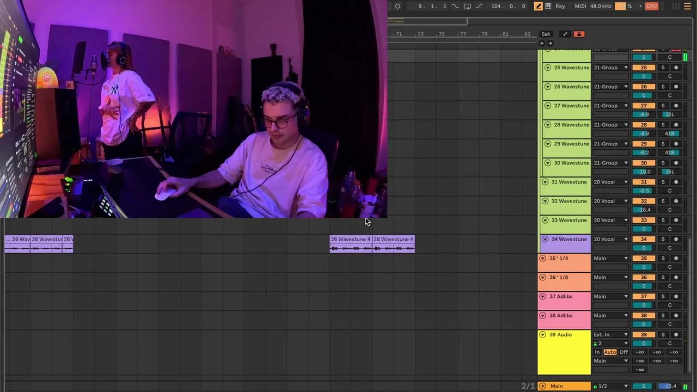Arm track 39 Audio for recording

(x=676, y=335)
